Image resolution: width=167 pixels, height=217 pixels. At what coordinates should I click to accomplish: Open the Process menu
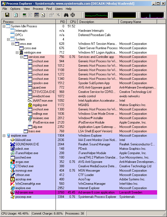pos(38,9)
